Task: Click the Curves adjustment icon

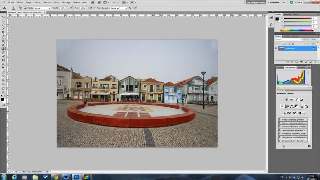Action: (x=296, y=100)
